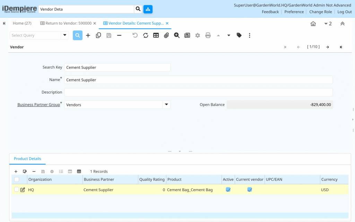Switch to Home (27) tab

coord(22,23)
